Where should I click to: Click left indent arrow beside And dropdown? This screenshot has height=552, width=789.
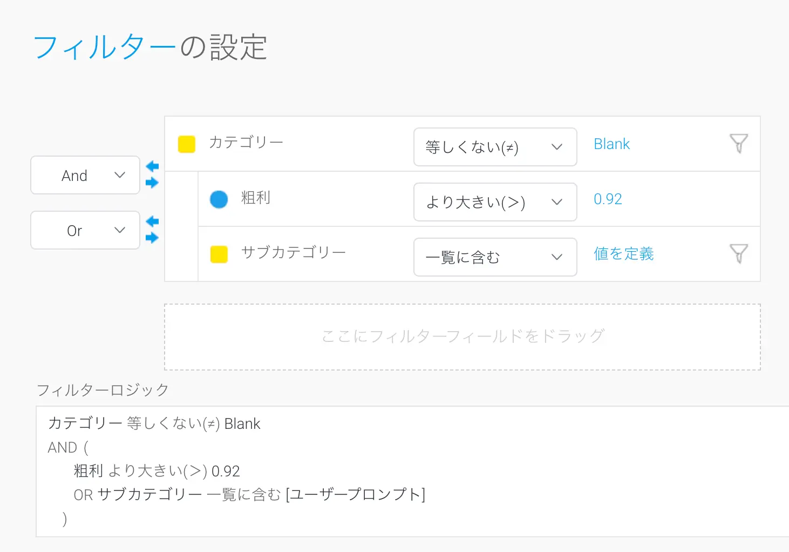(152, 166)
